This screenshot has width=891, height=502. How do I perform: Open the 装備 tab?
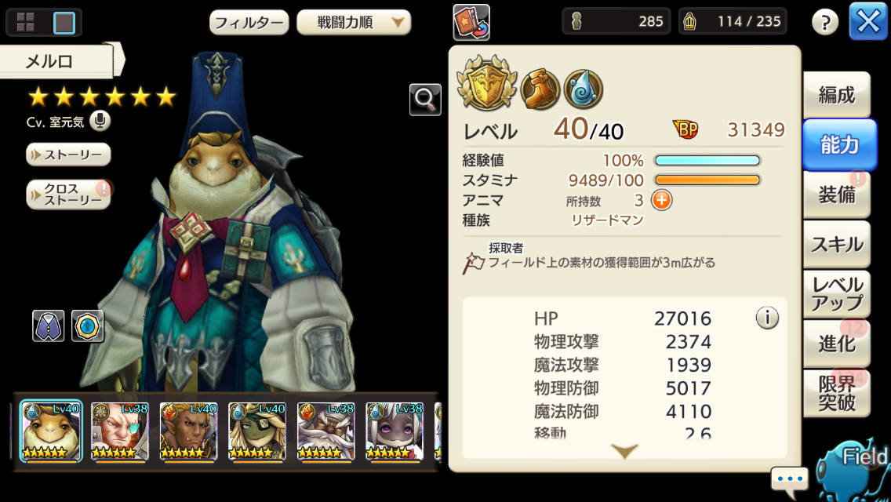pyautogui.click(x=836, y=195)
